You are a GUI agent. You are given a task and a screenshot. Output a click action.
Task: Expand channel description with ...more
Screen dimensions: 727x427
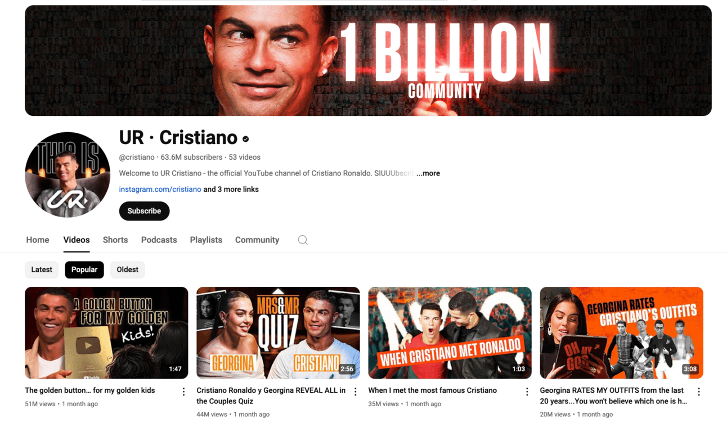[x=428, y=173]
